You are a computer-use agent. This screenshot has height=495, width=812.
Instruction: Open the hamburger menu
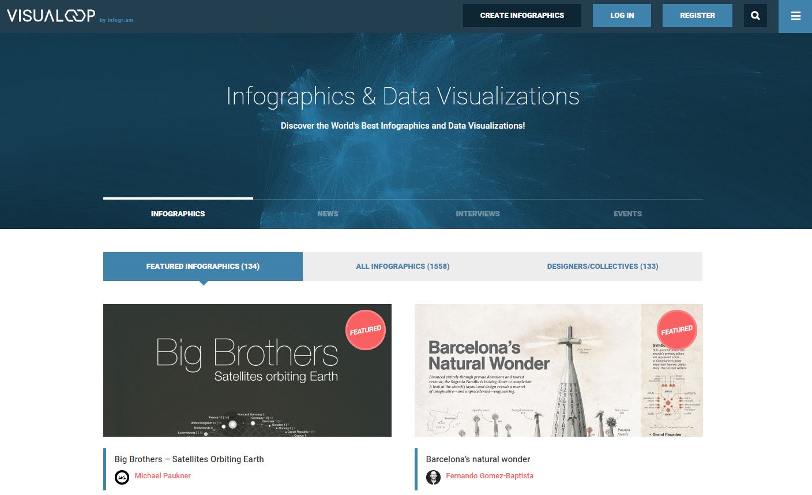[795, 16]
